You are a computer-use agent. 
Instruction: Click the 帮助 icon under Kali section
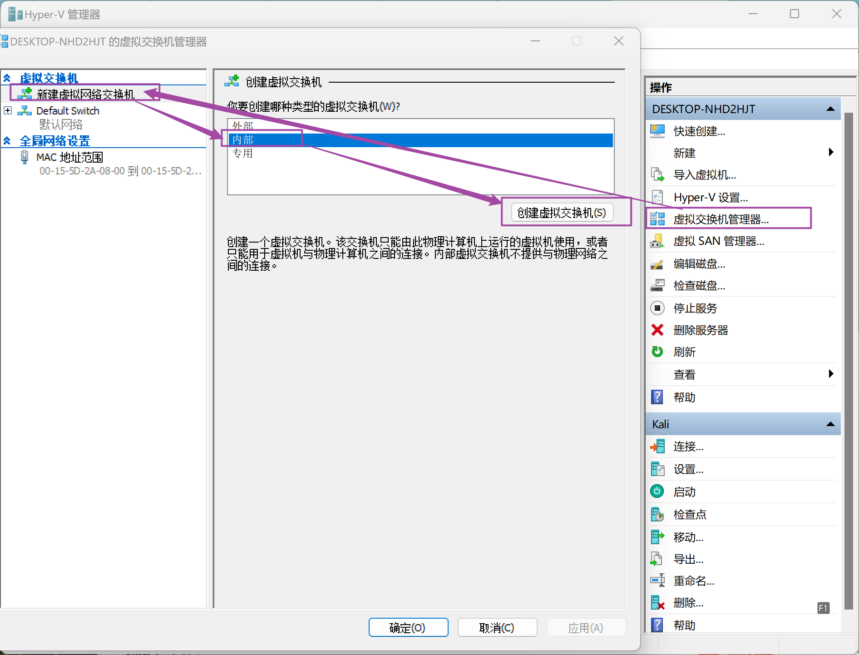click(x=657, y=625)
